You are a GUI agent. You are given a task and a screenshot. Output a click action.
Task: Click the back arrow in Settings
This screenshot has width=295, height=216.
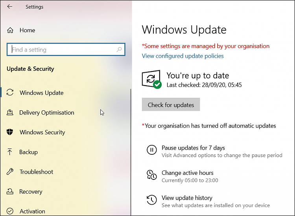coord(9,7)
